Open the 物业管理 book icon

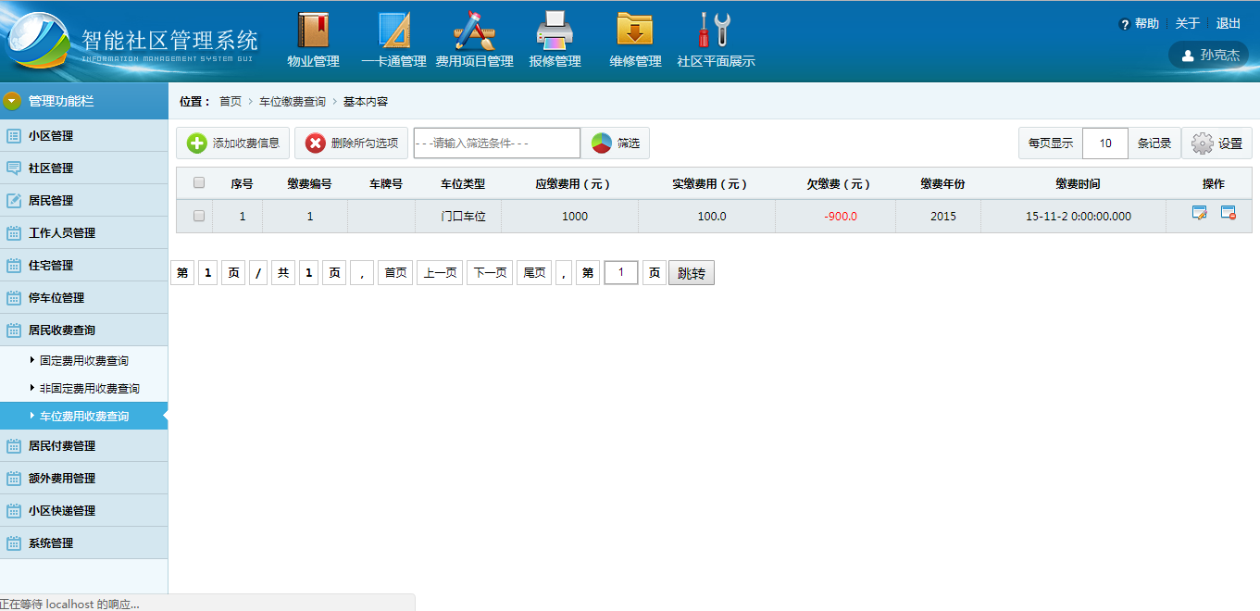313,30
